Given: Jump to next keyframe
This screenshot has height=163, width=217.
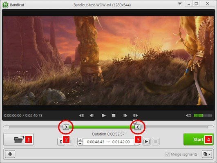Looking at the screenshot, I should click(x=135, y=115).
